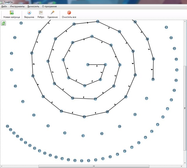Click the vertical scrollbar thumb
187x168 pixels.
pyautogui.click(x=185, y=108)
